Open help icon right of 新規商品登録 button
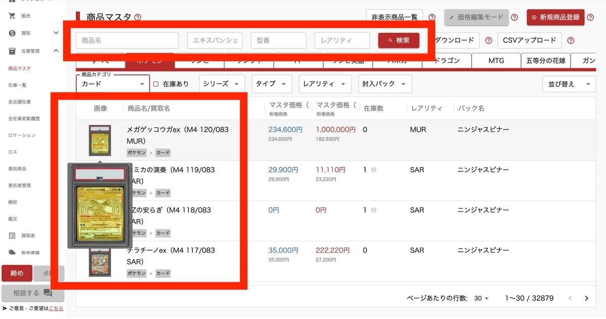The height and width of the screenshot is (319, 606). (590, 18)
